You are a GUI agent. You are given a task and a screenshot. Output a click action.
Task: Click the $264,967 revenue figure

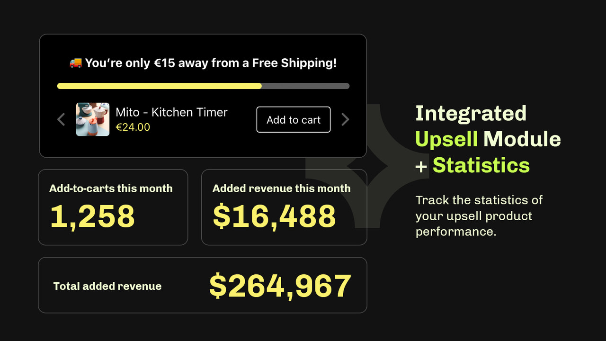[x=280, y=284]
